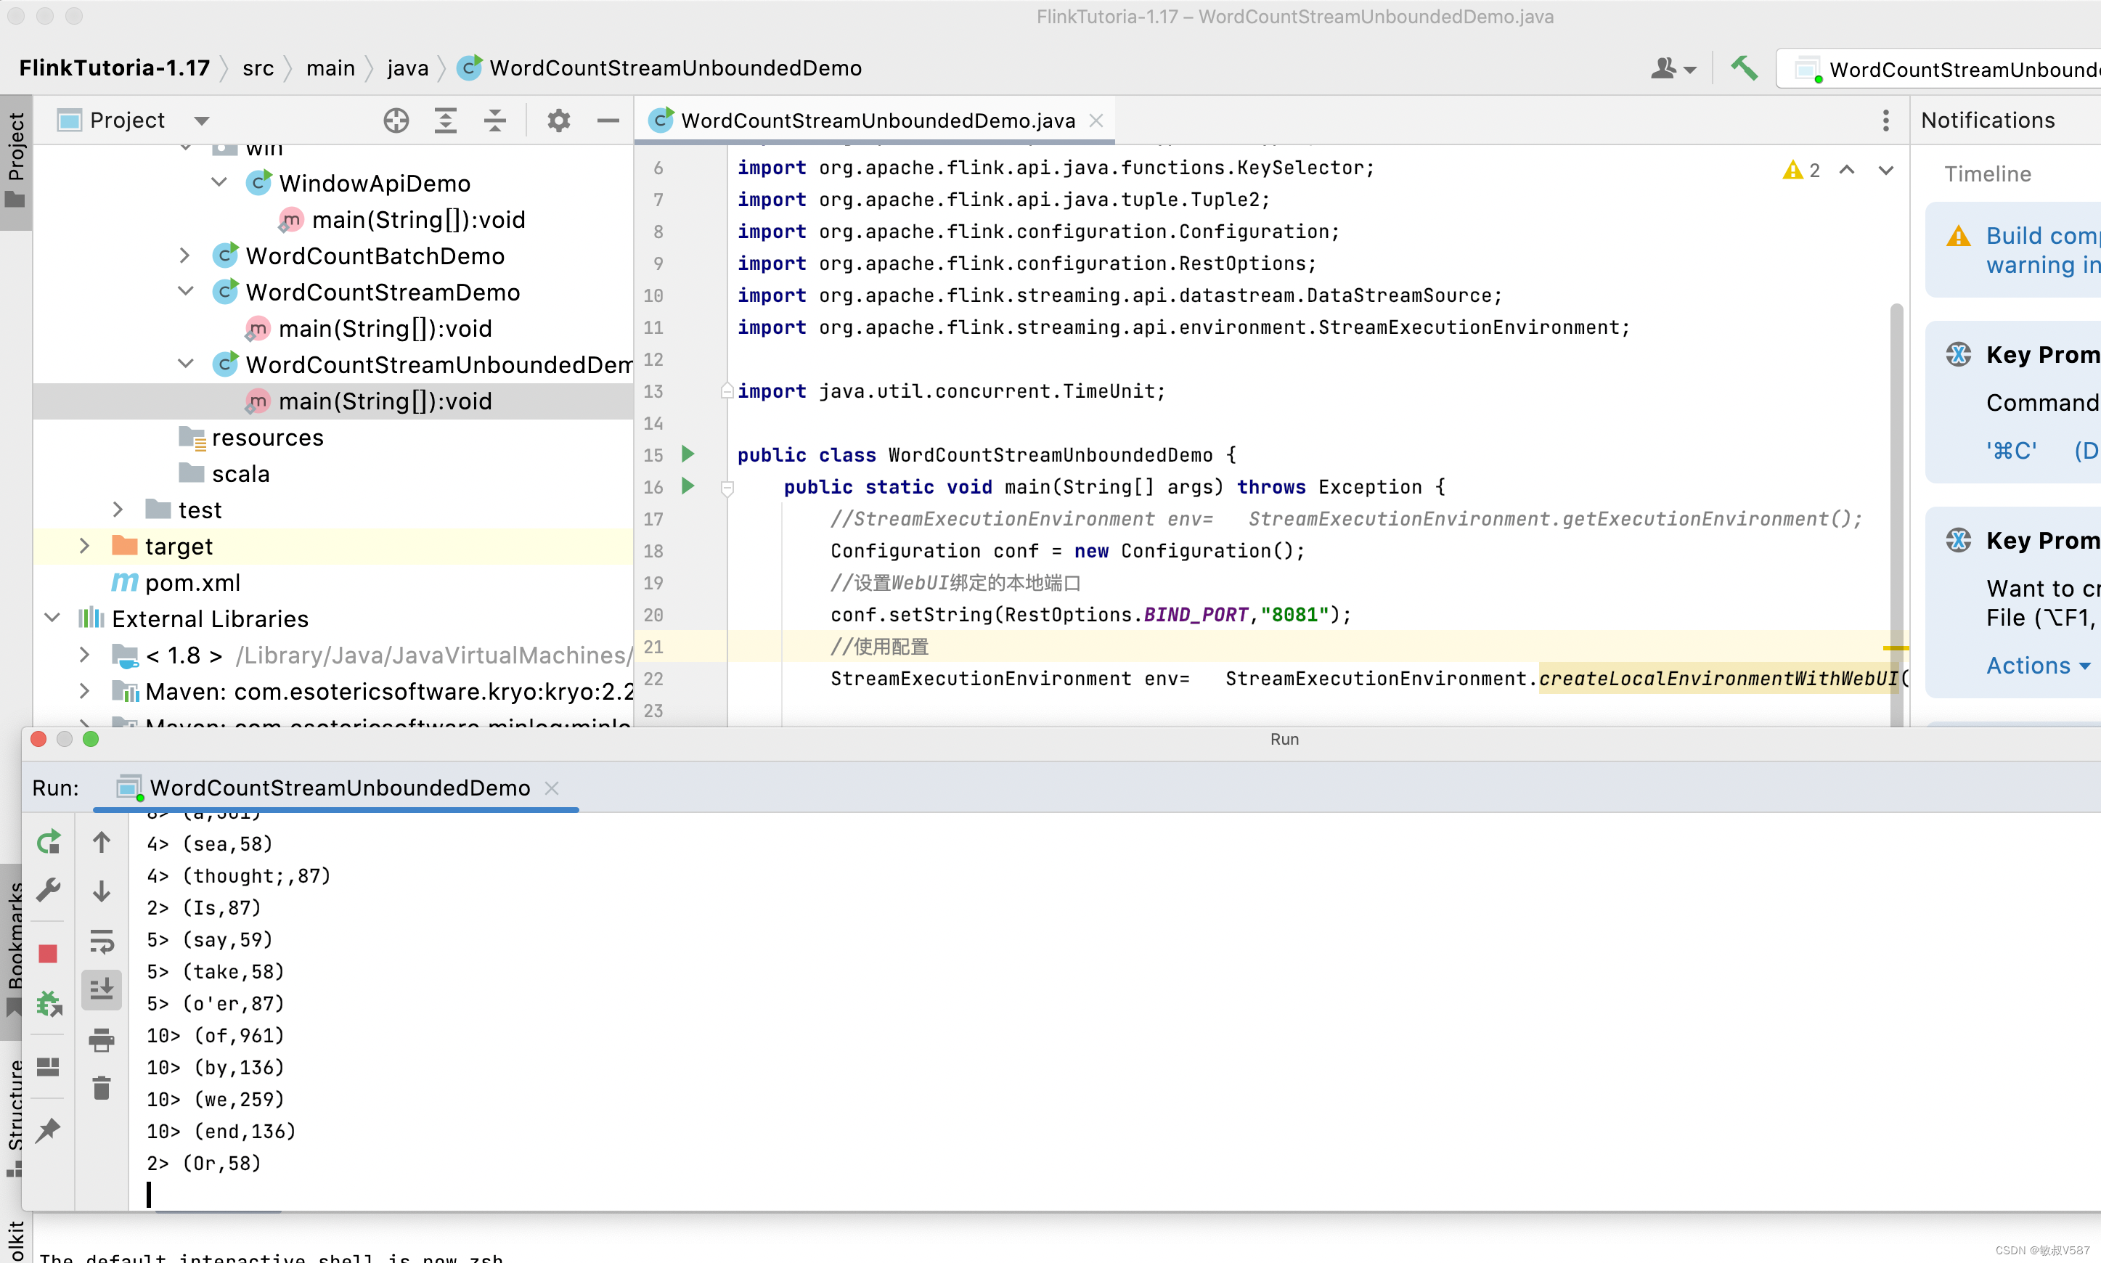Open Actions dropdown in Key Promoter notification

pyautogui.click(x=2038, y=666)
